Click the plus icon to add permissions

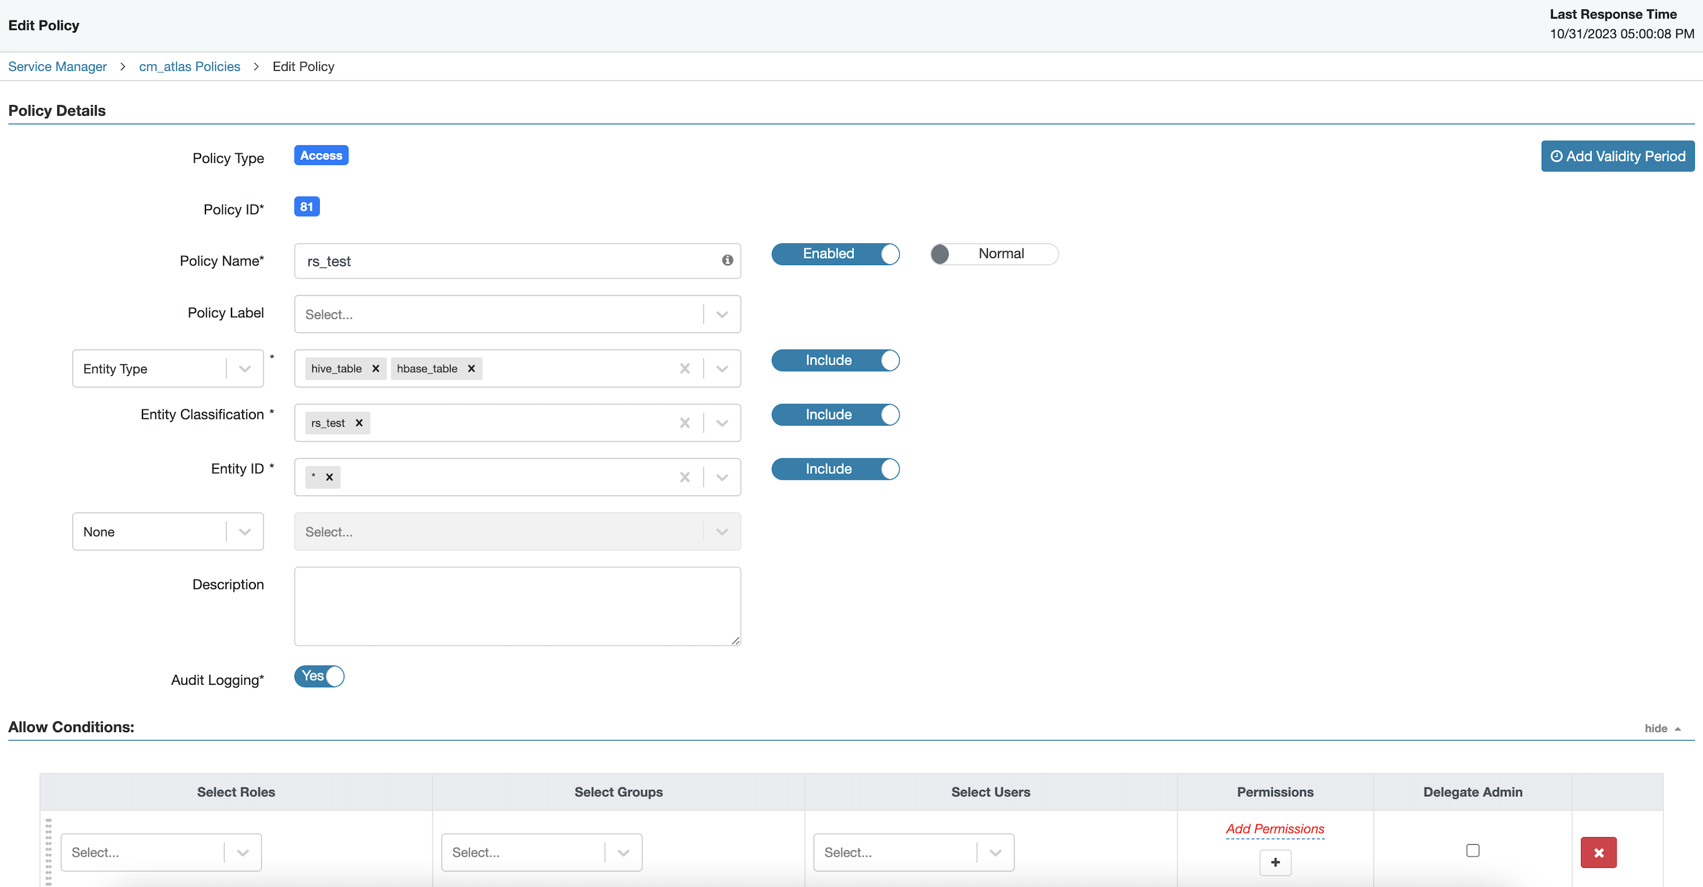1275,862
